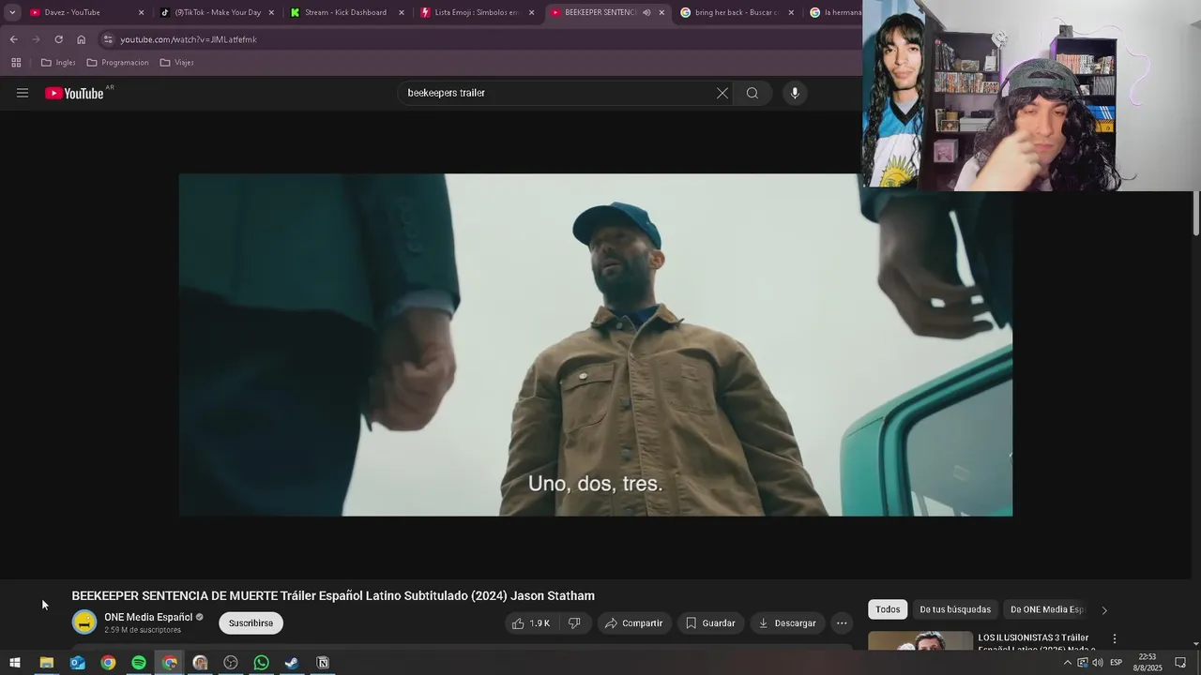The height and width of the screenshot is (675, 1201).
Task: Select the De tus búsquedas chip
Action: [955, 609]
